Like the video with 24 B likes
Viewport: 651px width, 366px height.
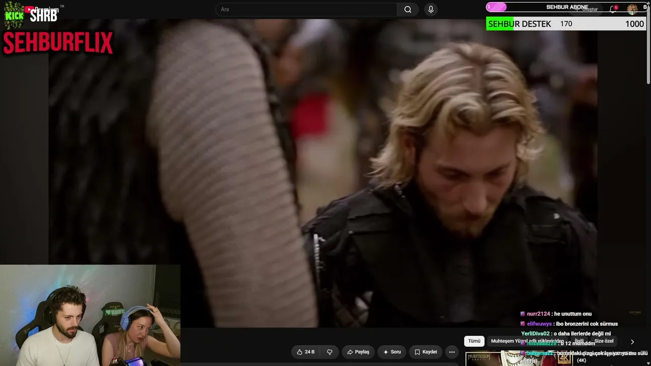tap(306, 352)
